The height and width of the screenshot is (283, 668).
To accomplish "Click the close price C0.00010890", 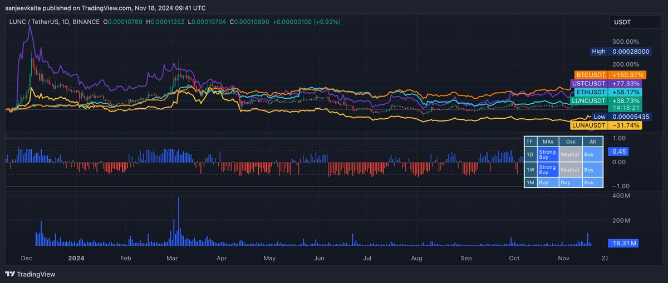I will tap(250, 22).
